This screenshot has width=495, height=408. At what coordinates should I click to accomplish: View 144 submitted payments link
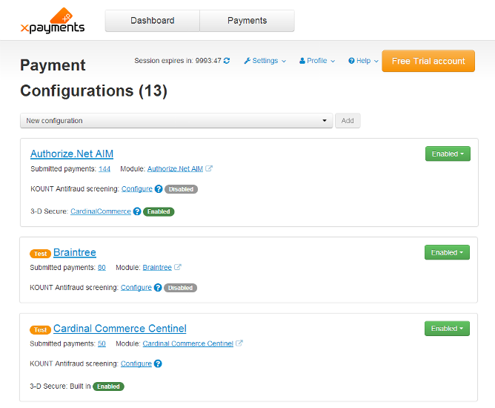[x=104, y=169]
